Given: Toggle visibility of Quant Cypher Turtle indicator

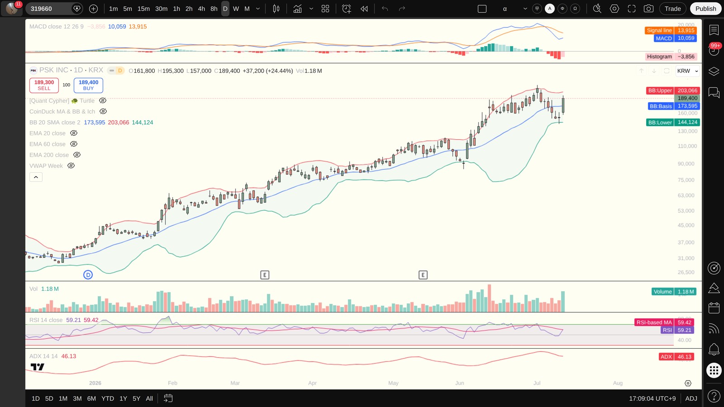Looking at the screenshot, I should (103, 101).
